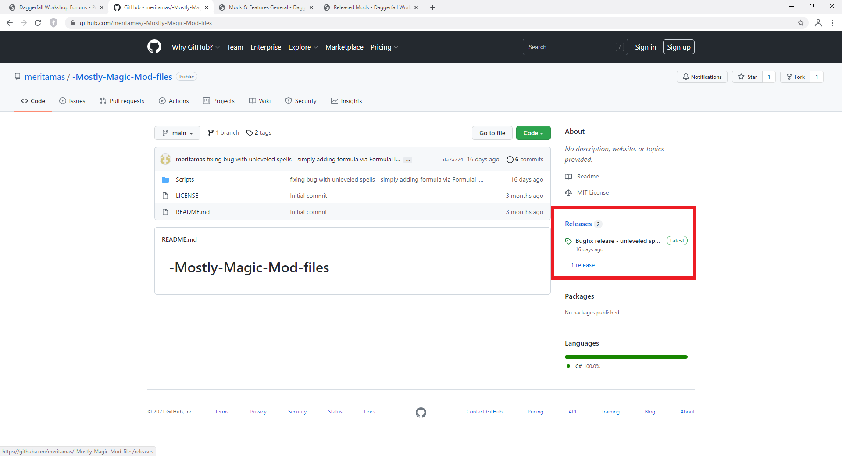Screen dimensions: 842x456
Task: Expand the Why GitHub? menu
Action: click(196, 47)
